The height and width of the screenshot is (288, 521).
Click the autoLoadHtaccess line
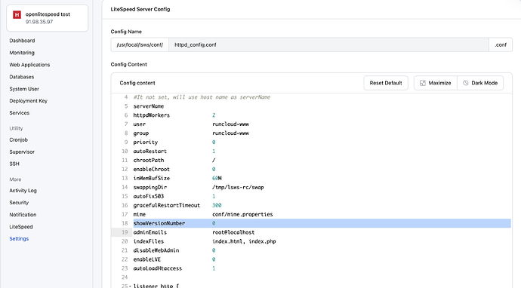[x=322, y=268]
